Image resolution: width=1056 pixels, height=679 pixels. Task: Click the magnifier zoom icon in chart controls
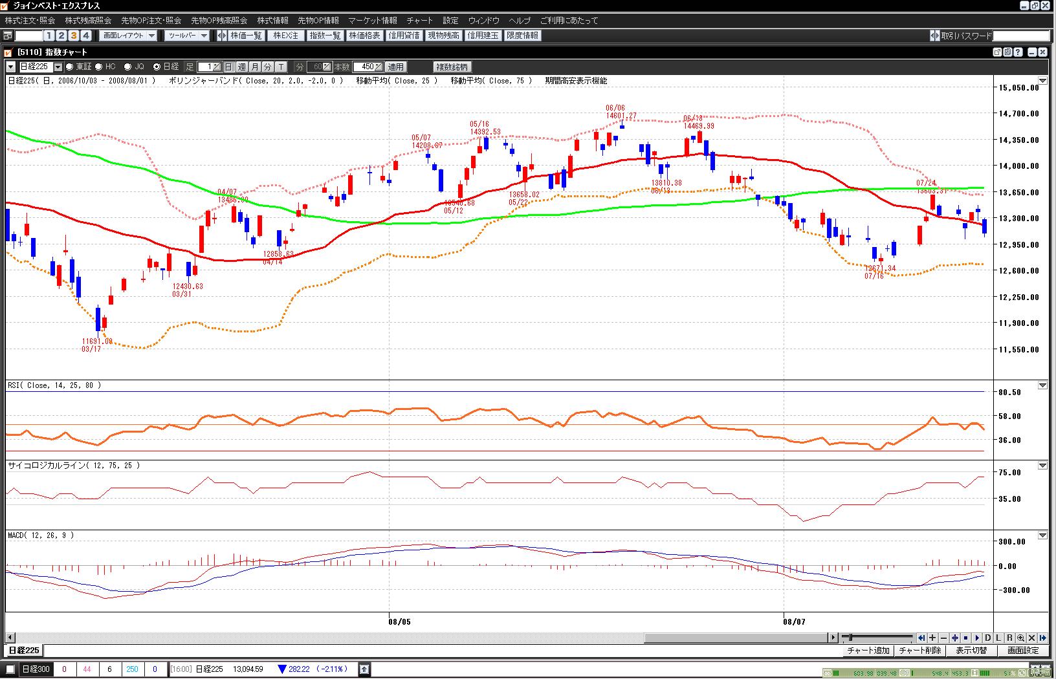point(1020,638)
